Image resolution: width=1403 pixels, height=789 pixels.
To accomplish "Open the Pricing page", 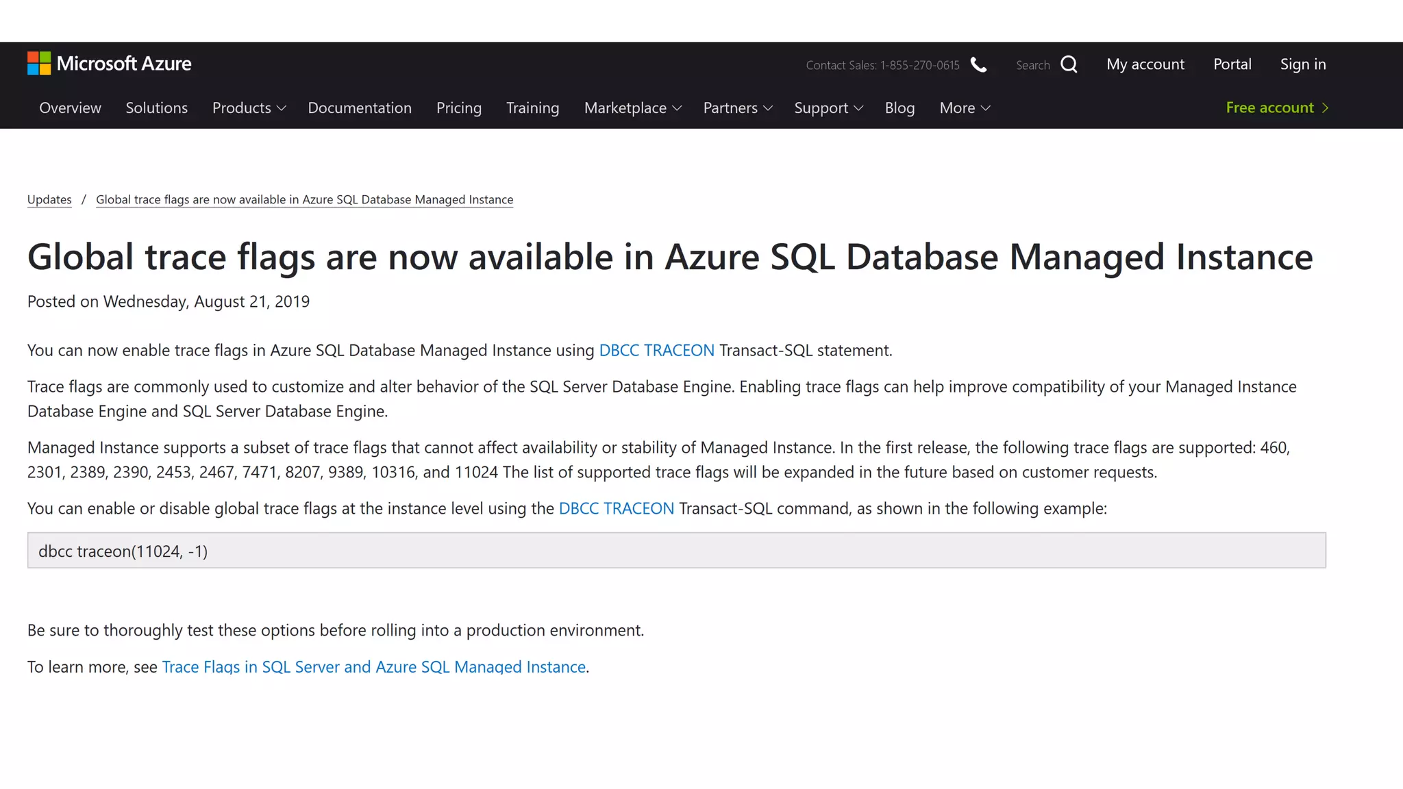I will coord(459,108).
